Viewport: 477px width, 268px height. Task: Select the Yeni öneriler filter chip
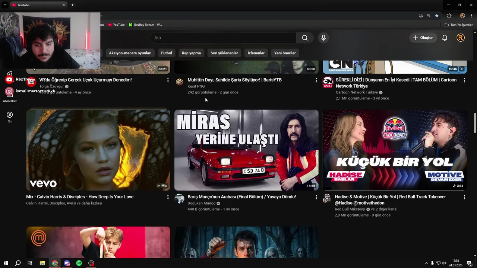[285, 53]
